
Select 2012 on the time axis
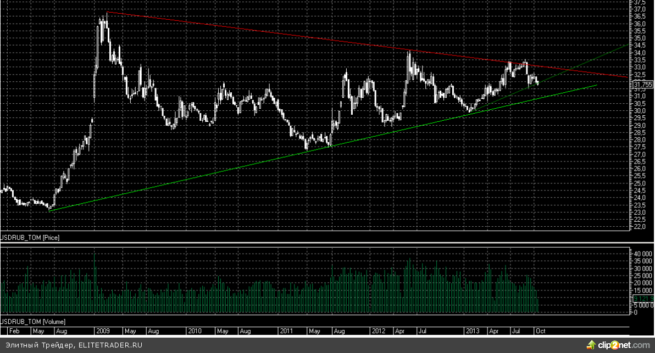click(378, 332)
